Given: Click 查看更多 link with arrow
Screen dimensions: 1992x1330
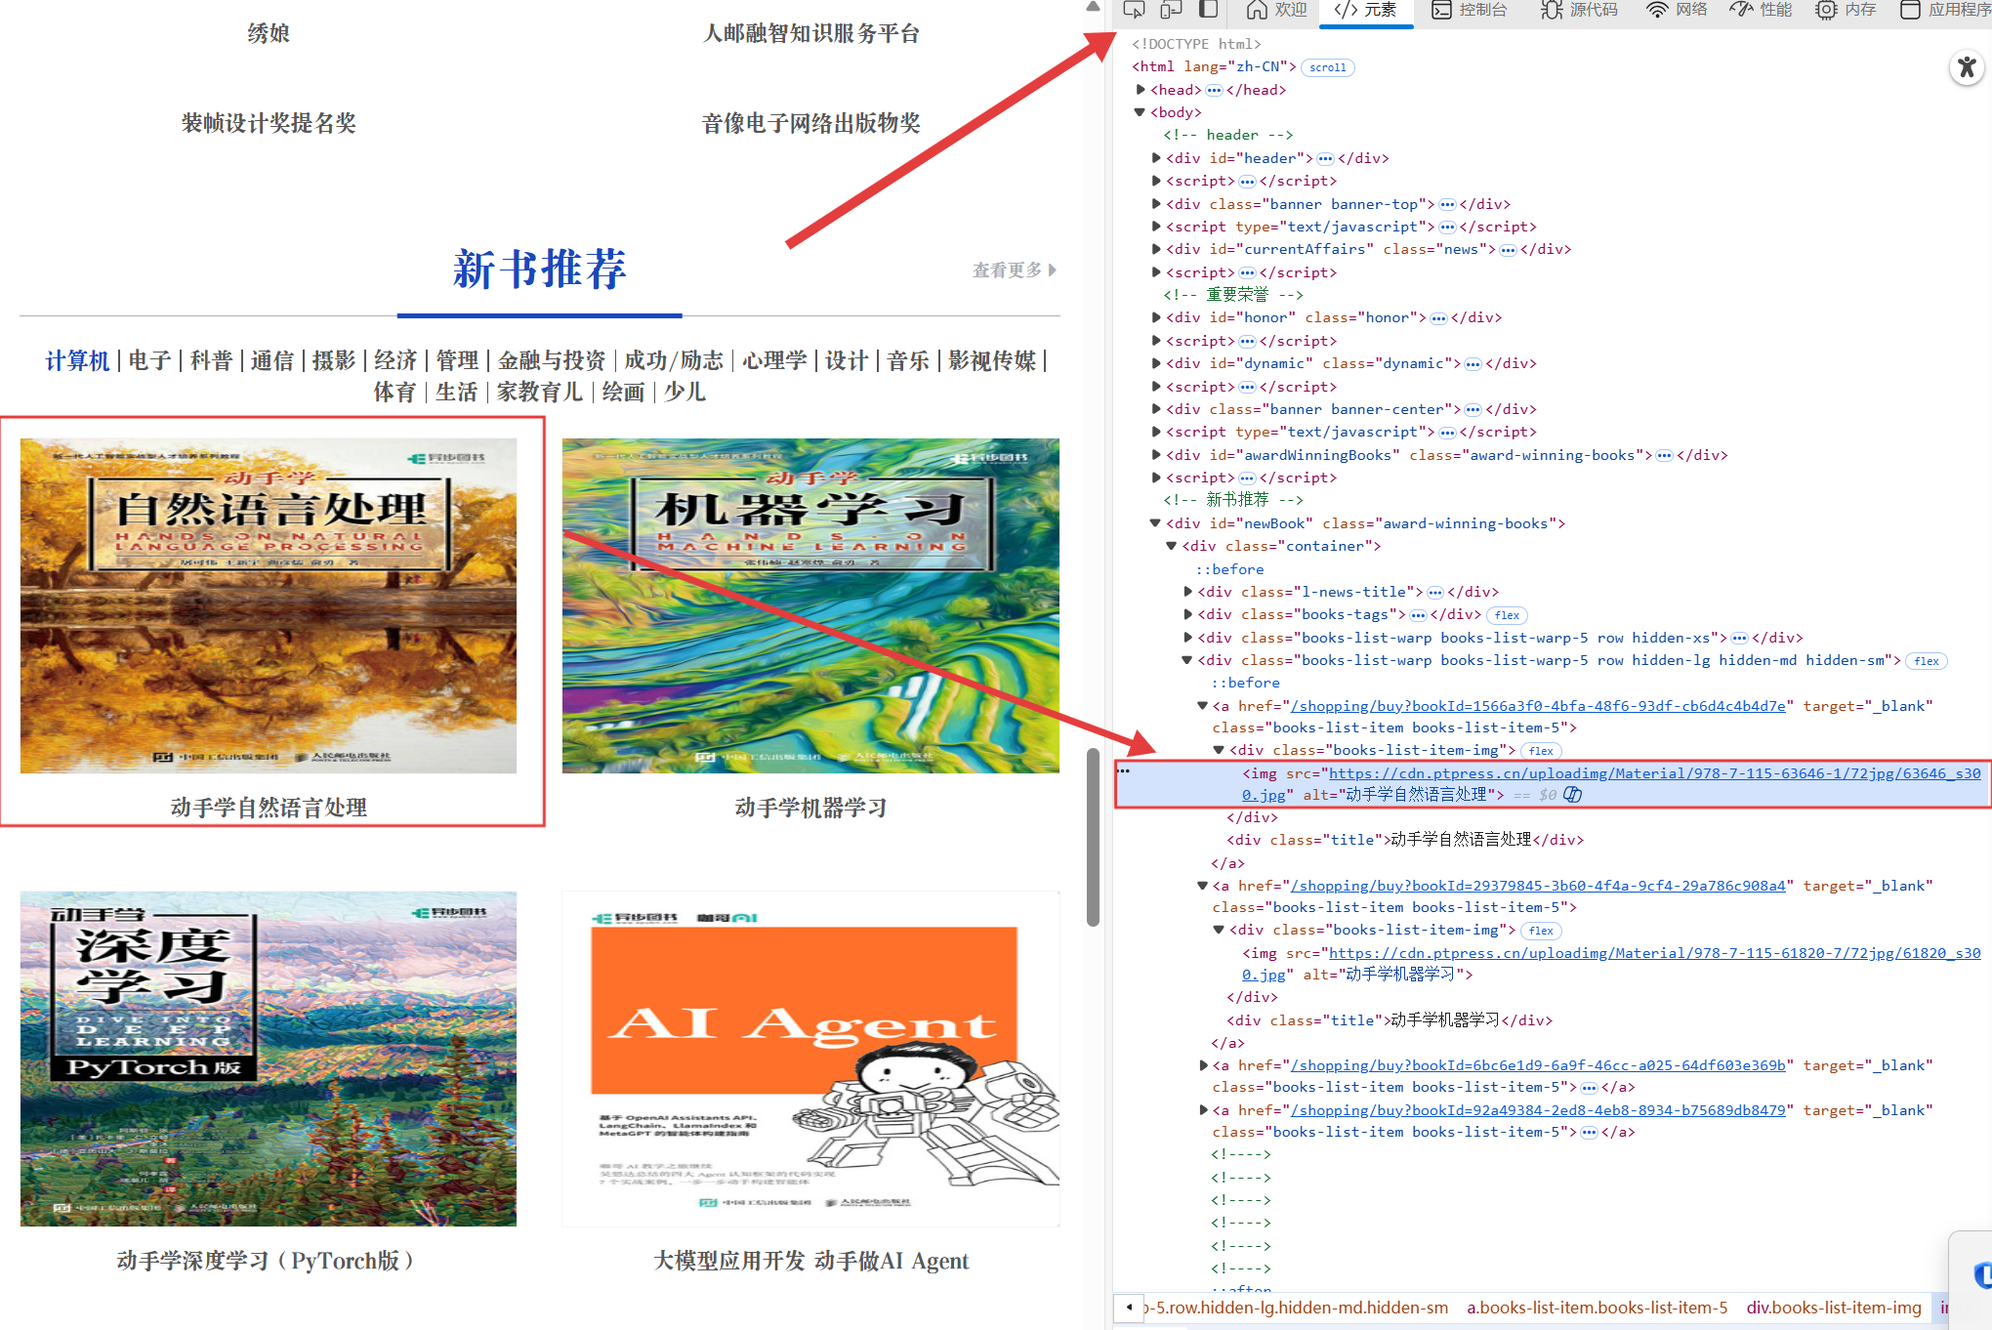Looking at the screenshot, I should (x=1015, y=270).
